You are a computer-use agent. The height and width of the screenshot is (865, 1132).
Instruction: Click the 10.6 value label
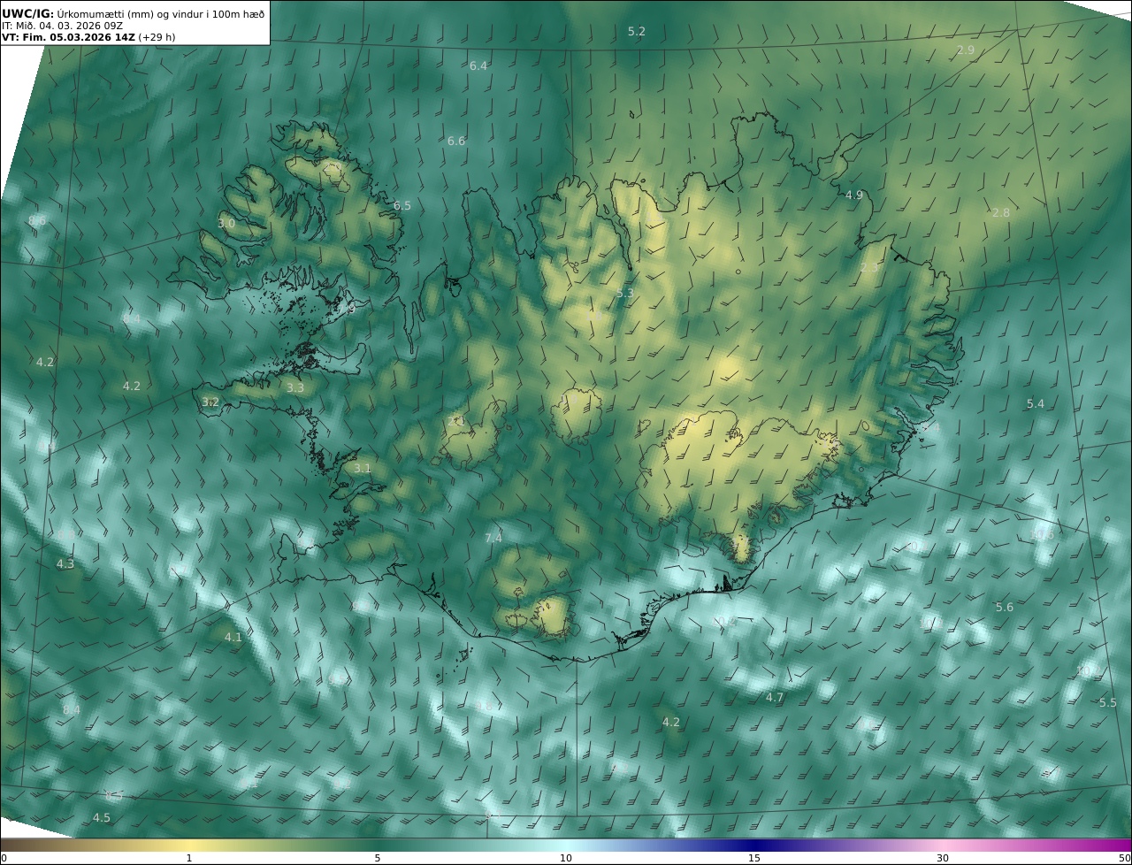pyautogui.click(x=1044, y=535)
